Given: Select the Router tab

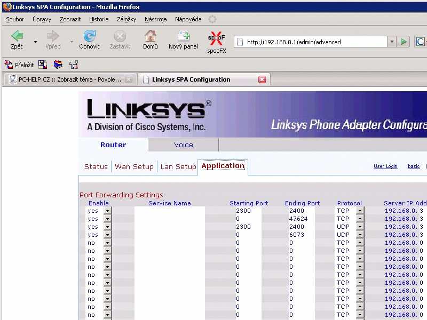Looking at the screenshot, I should pyautogui.click(x=113, y=145).
